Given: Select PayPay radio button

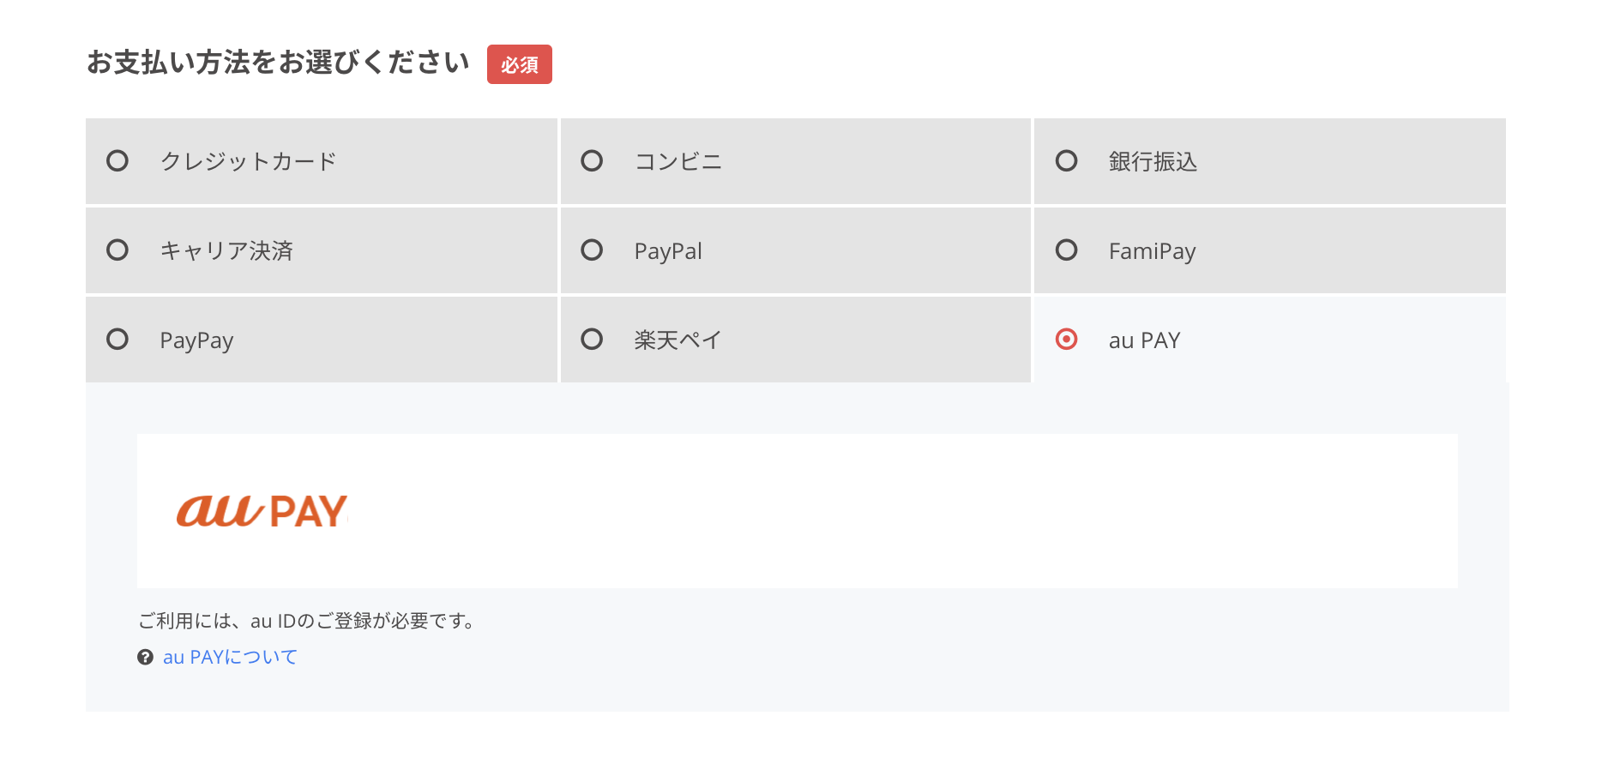Looking at the screenshot, I should click(x=117, y=340).
